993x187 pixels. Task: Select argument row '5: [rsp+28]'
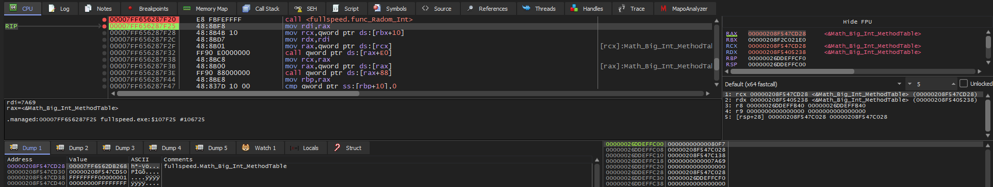(806, 117)
